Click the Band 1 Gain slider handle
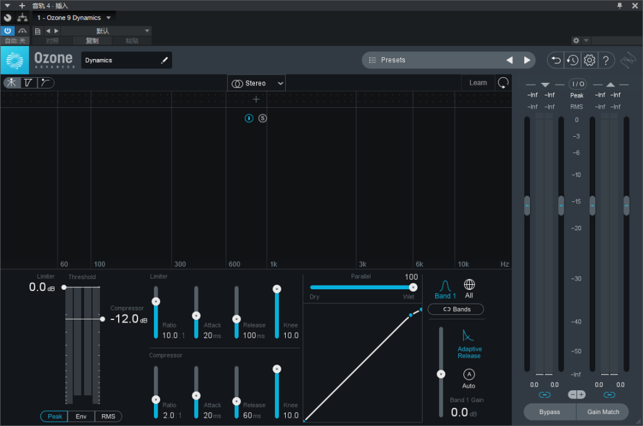This screenshot has width=643, height=426. pos(441,374)
